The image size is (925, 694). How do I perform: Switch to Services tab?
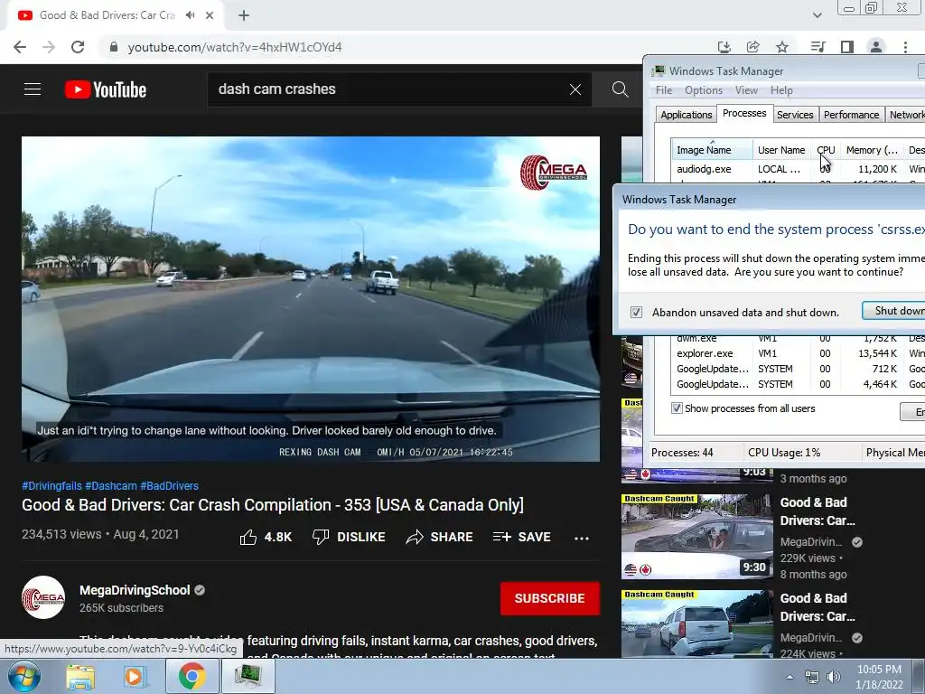tap(795, 115)
